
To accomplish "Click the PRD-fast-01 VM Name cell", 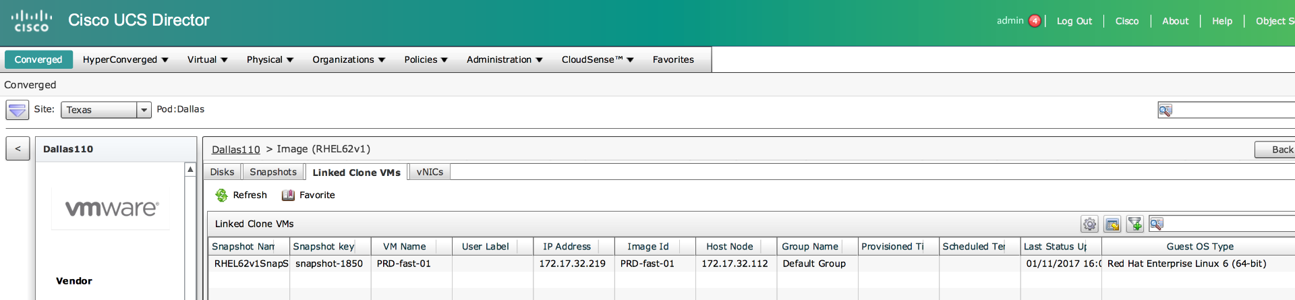I will click(x=411, y=264).
